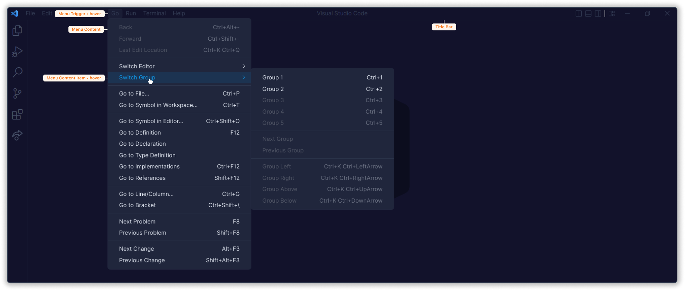685x291 pixels.
Task: Open the Search view in activity bar
Action: [17, 72]
